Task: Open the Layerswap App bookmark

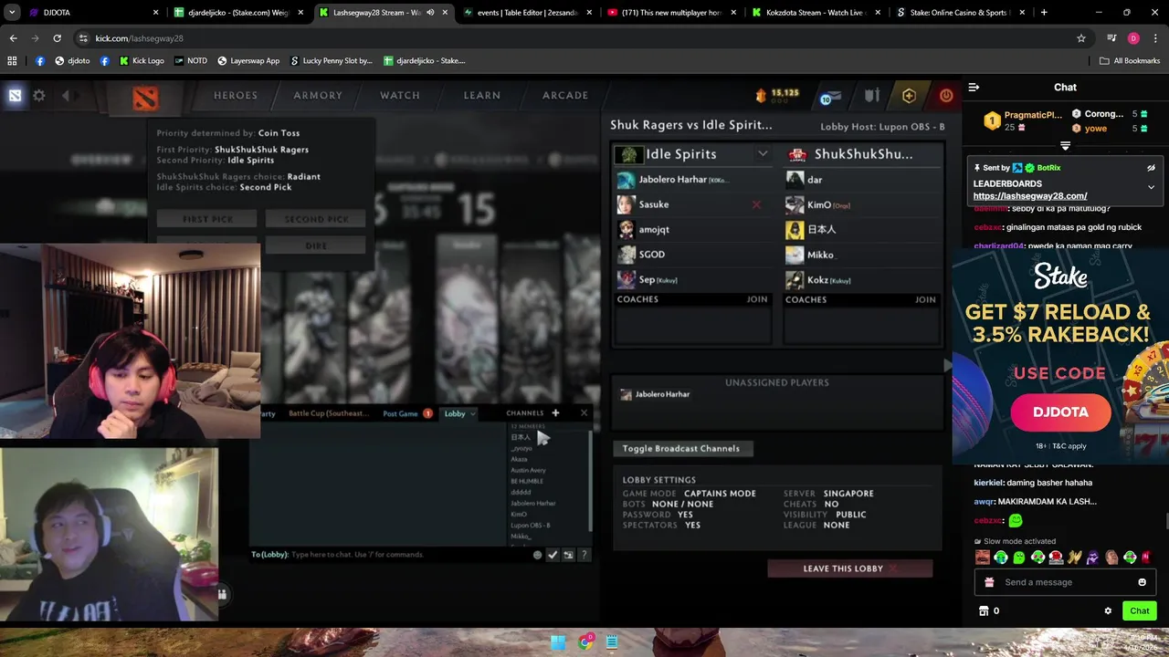Action: pyautogui.click(x=248, y=61)
